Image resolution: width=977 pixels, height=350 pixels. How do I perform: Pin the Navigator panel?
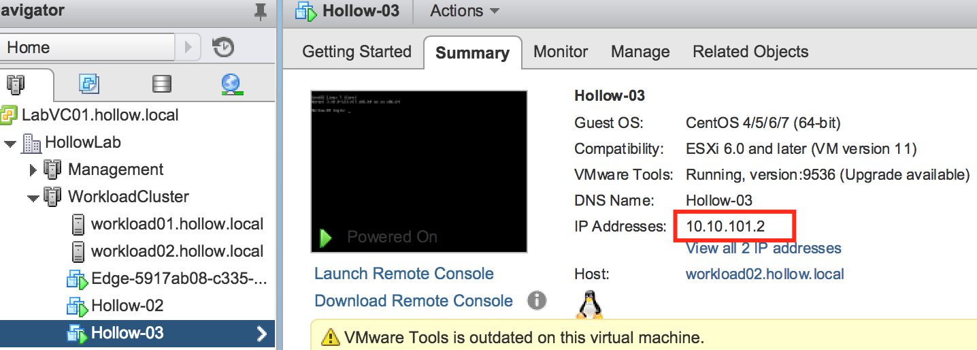[260, 12]
